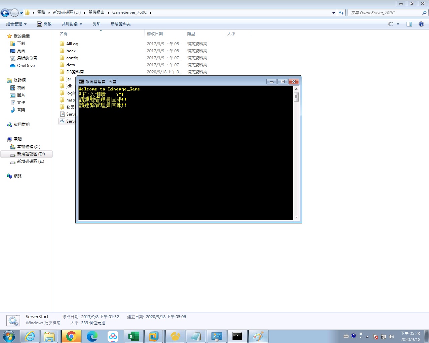Screen dimensions: 429x343
Task: Switch to the command prompt taskbar button
Action: point(237,336)
